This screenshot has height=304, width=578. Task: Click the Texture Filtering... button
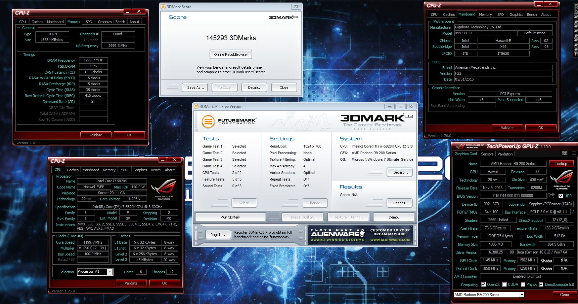(x=349, y=217)
